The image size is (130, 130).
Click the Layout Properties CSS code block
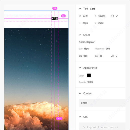click(102, 126)
